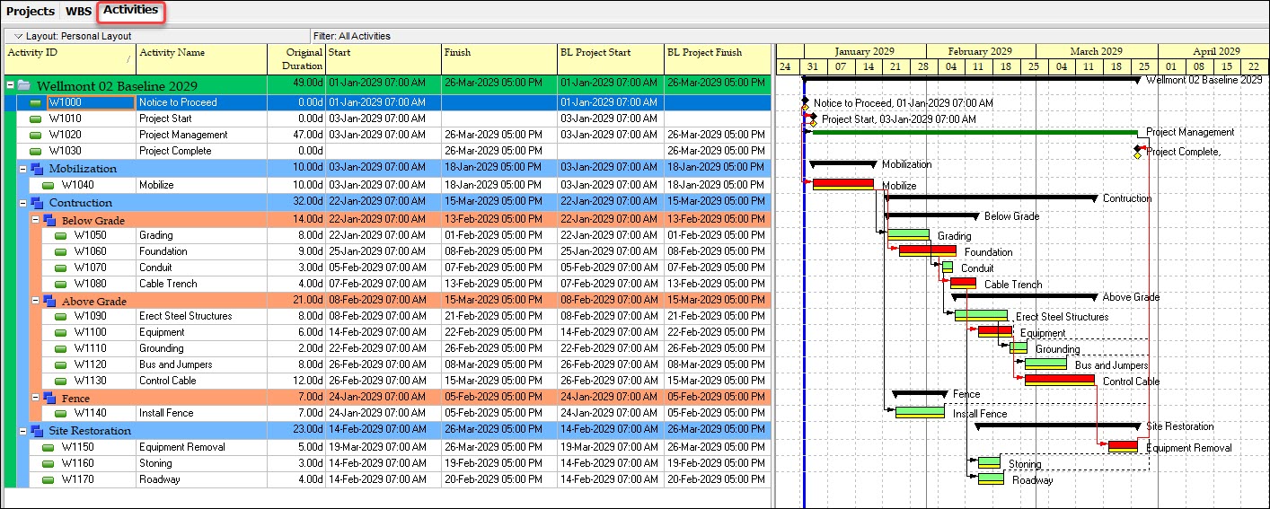Click the Project Complete milestone diamond
This screenshot has height=509, width=1270.
1137,152
